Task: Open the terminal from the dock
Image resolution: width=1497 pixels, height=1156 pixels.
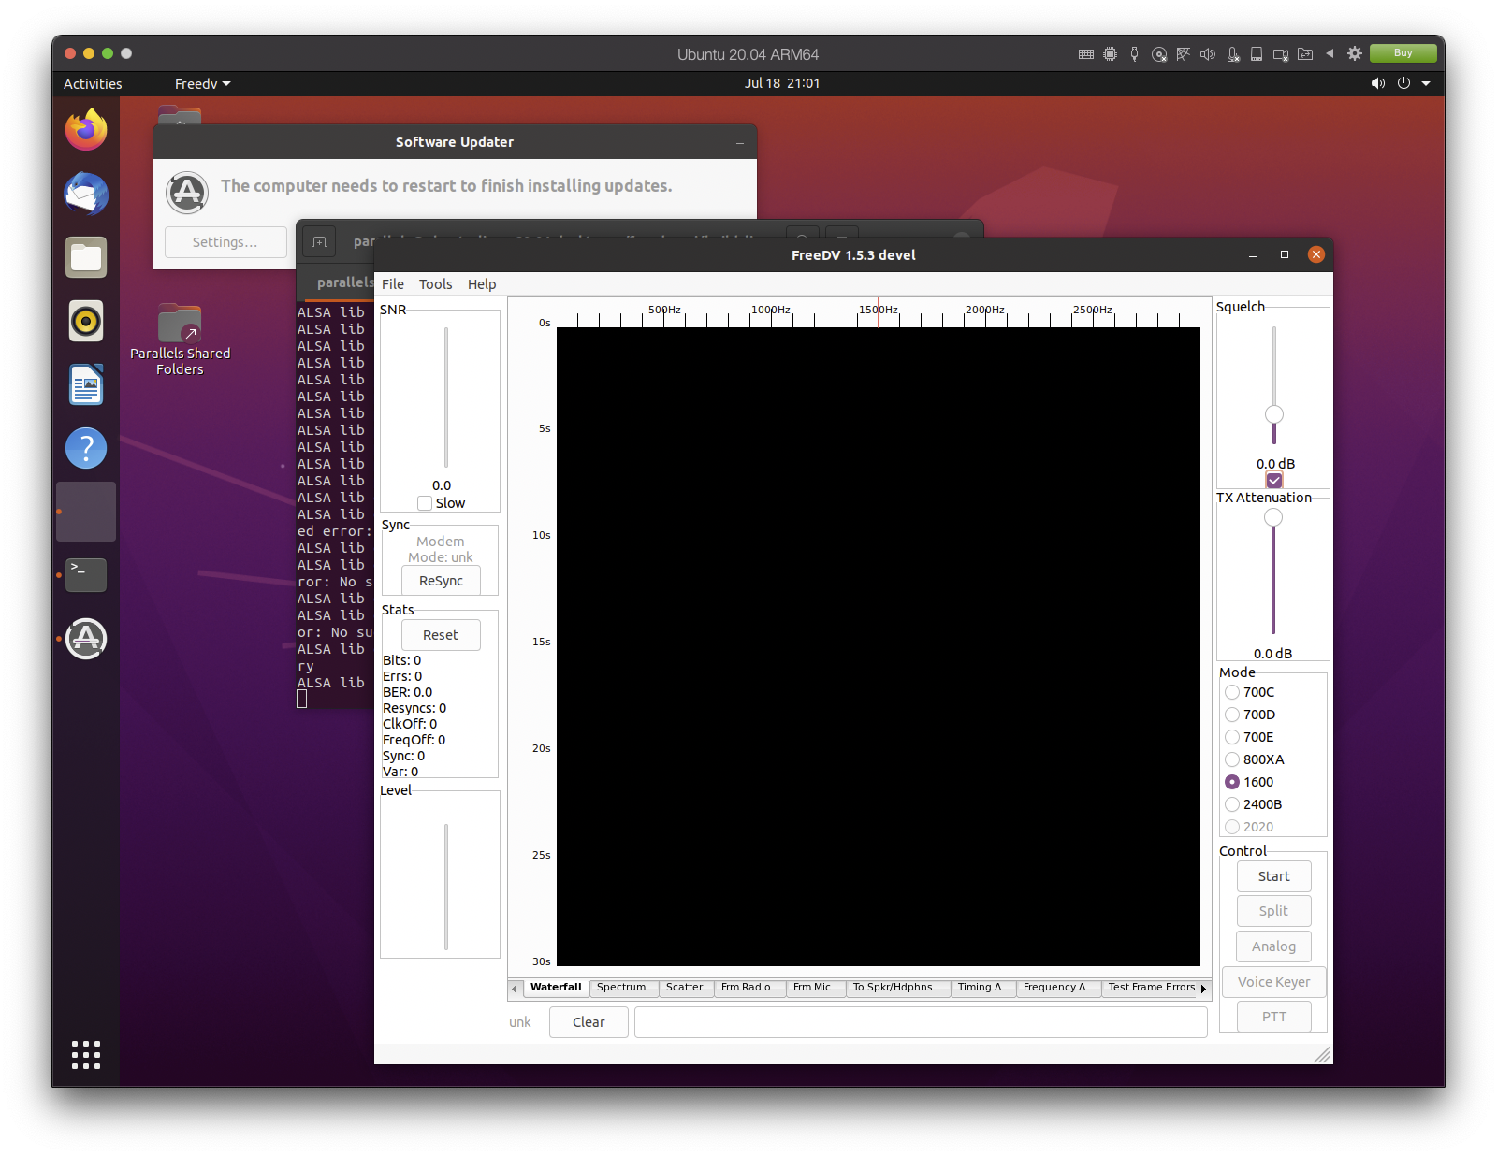Action: click(x=85, y=575)
